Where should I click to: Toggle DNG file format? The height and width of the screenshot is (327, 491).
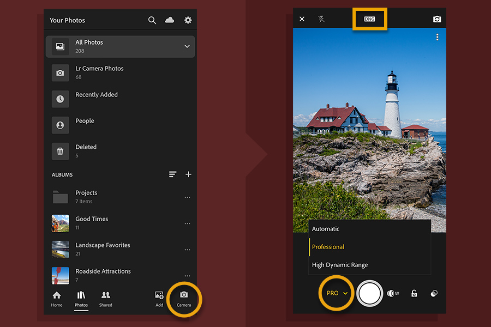point(369,19)
